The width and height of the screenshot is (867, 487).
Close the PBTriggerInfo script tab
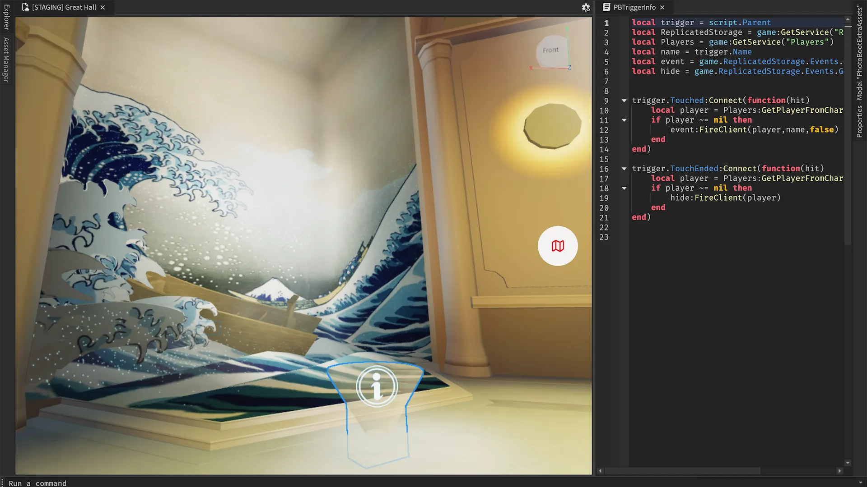[662, 7]
